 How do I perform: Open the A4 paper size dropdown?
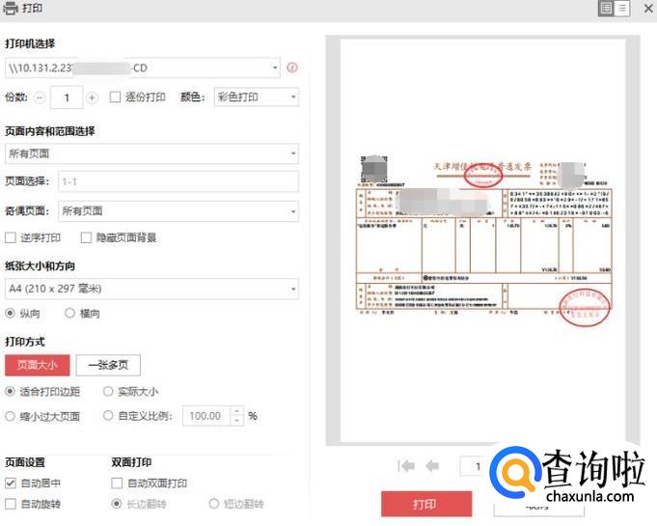click(x=151, y=289)
